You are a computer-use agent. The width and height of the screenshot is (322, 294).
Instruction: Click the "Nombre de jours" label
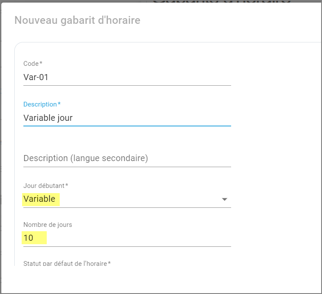tap(48, 225)
